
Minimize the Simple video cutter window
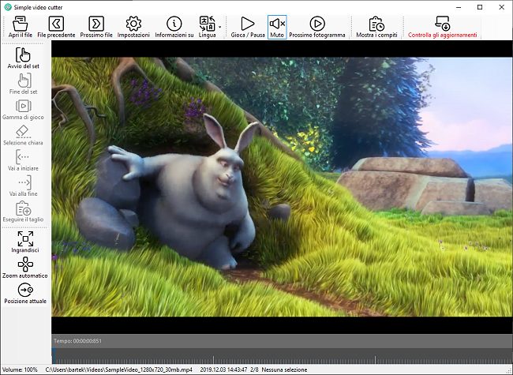click(x=459, y=7)
